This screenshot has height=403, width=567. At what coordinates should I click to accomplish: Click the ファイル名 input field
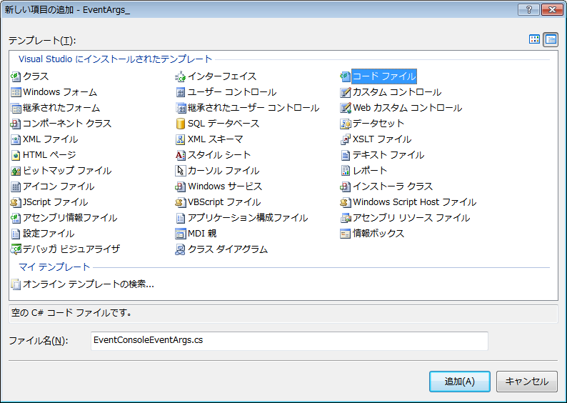289,340
